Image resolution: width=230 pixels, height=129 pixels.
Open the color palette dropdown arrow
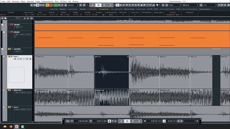click(160, 5)
